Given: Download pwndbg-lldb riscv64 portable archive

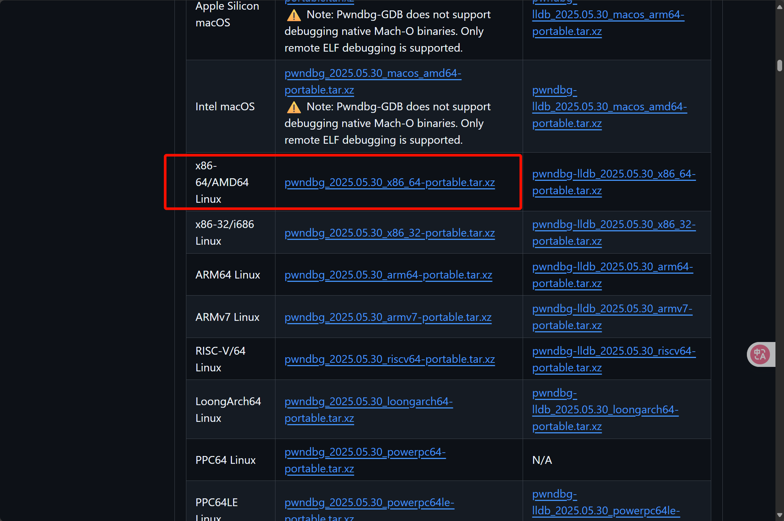Looking at the screenshot, I should point(614,351).
